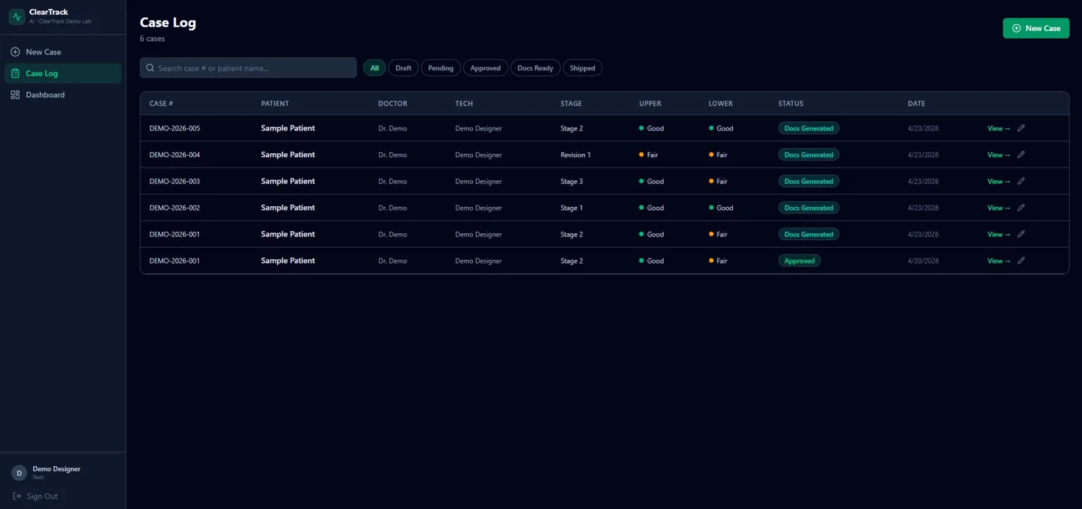The image size is (1082, 509).
Task: Click the STAGE column header
Action: (571, 103)
